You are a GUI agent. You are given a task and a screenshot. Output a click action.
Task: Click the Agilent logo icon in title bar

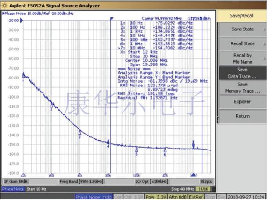point(4,6)
